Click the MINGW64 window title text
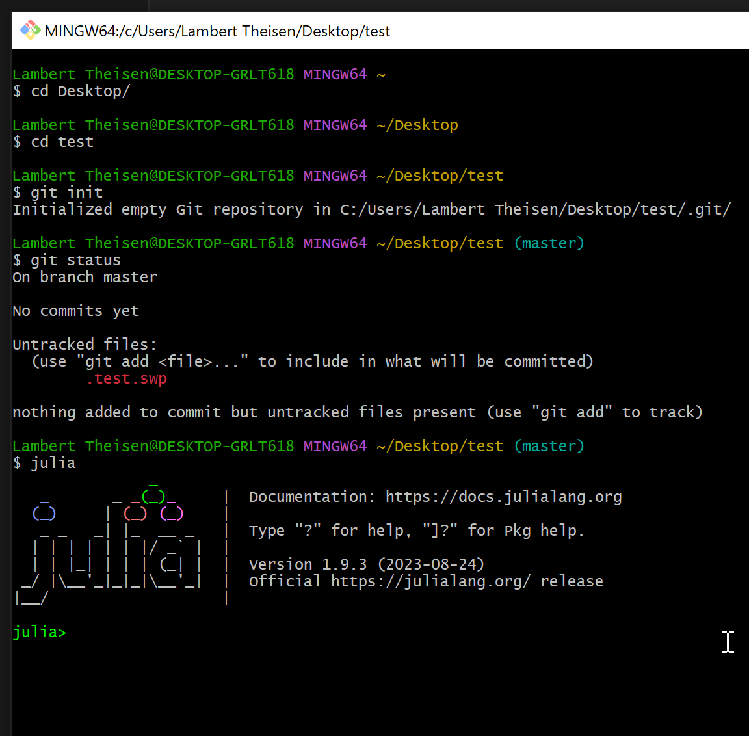This screenshot has height=736, width=749. (x=217, y=31)
